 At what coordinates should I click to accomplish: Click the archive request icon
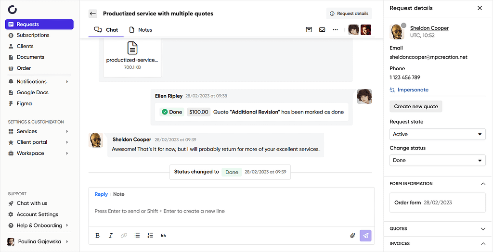[x=309, y=29]
